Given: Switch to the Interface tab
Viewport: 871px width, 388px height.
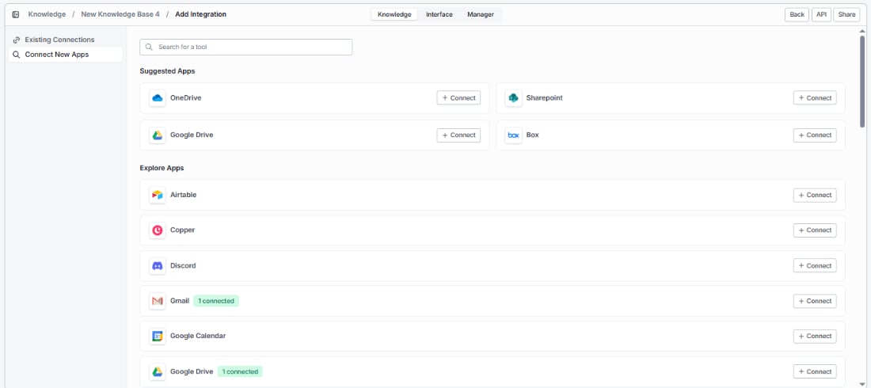Looking at the screenshot, I should pyautogui.click(x=439, y=14).
